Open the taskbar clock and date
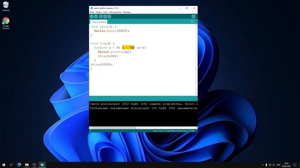This screenshot has width=300, height=168. [286, 165]
